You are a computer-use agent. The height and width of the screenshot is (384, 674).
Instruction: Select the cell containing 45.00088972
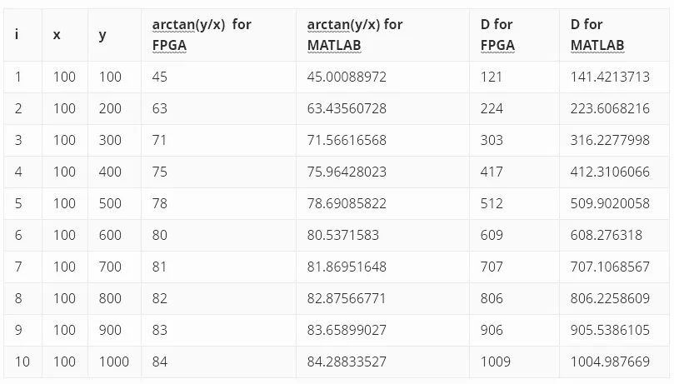click(347, 77)
